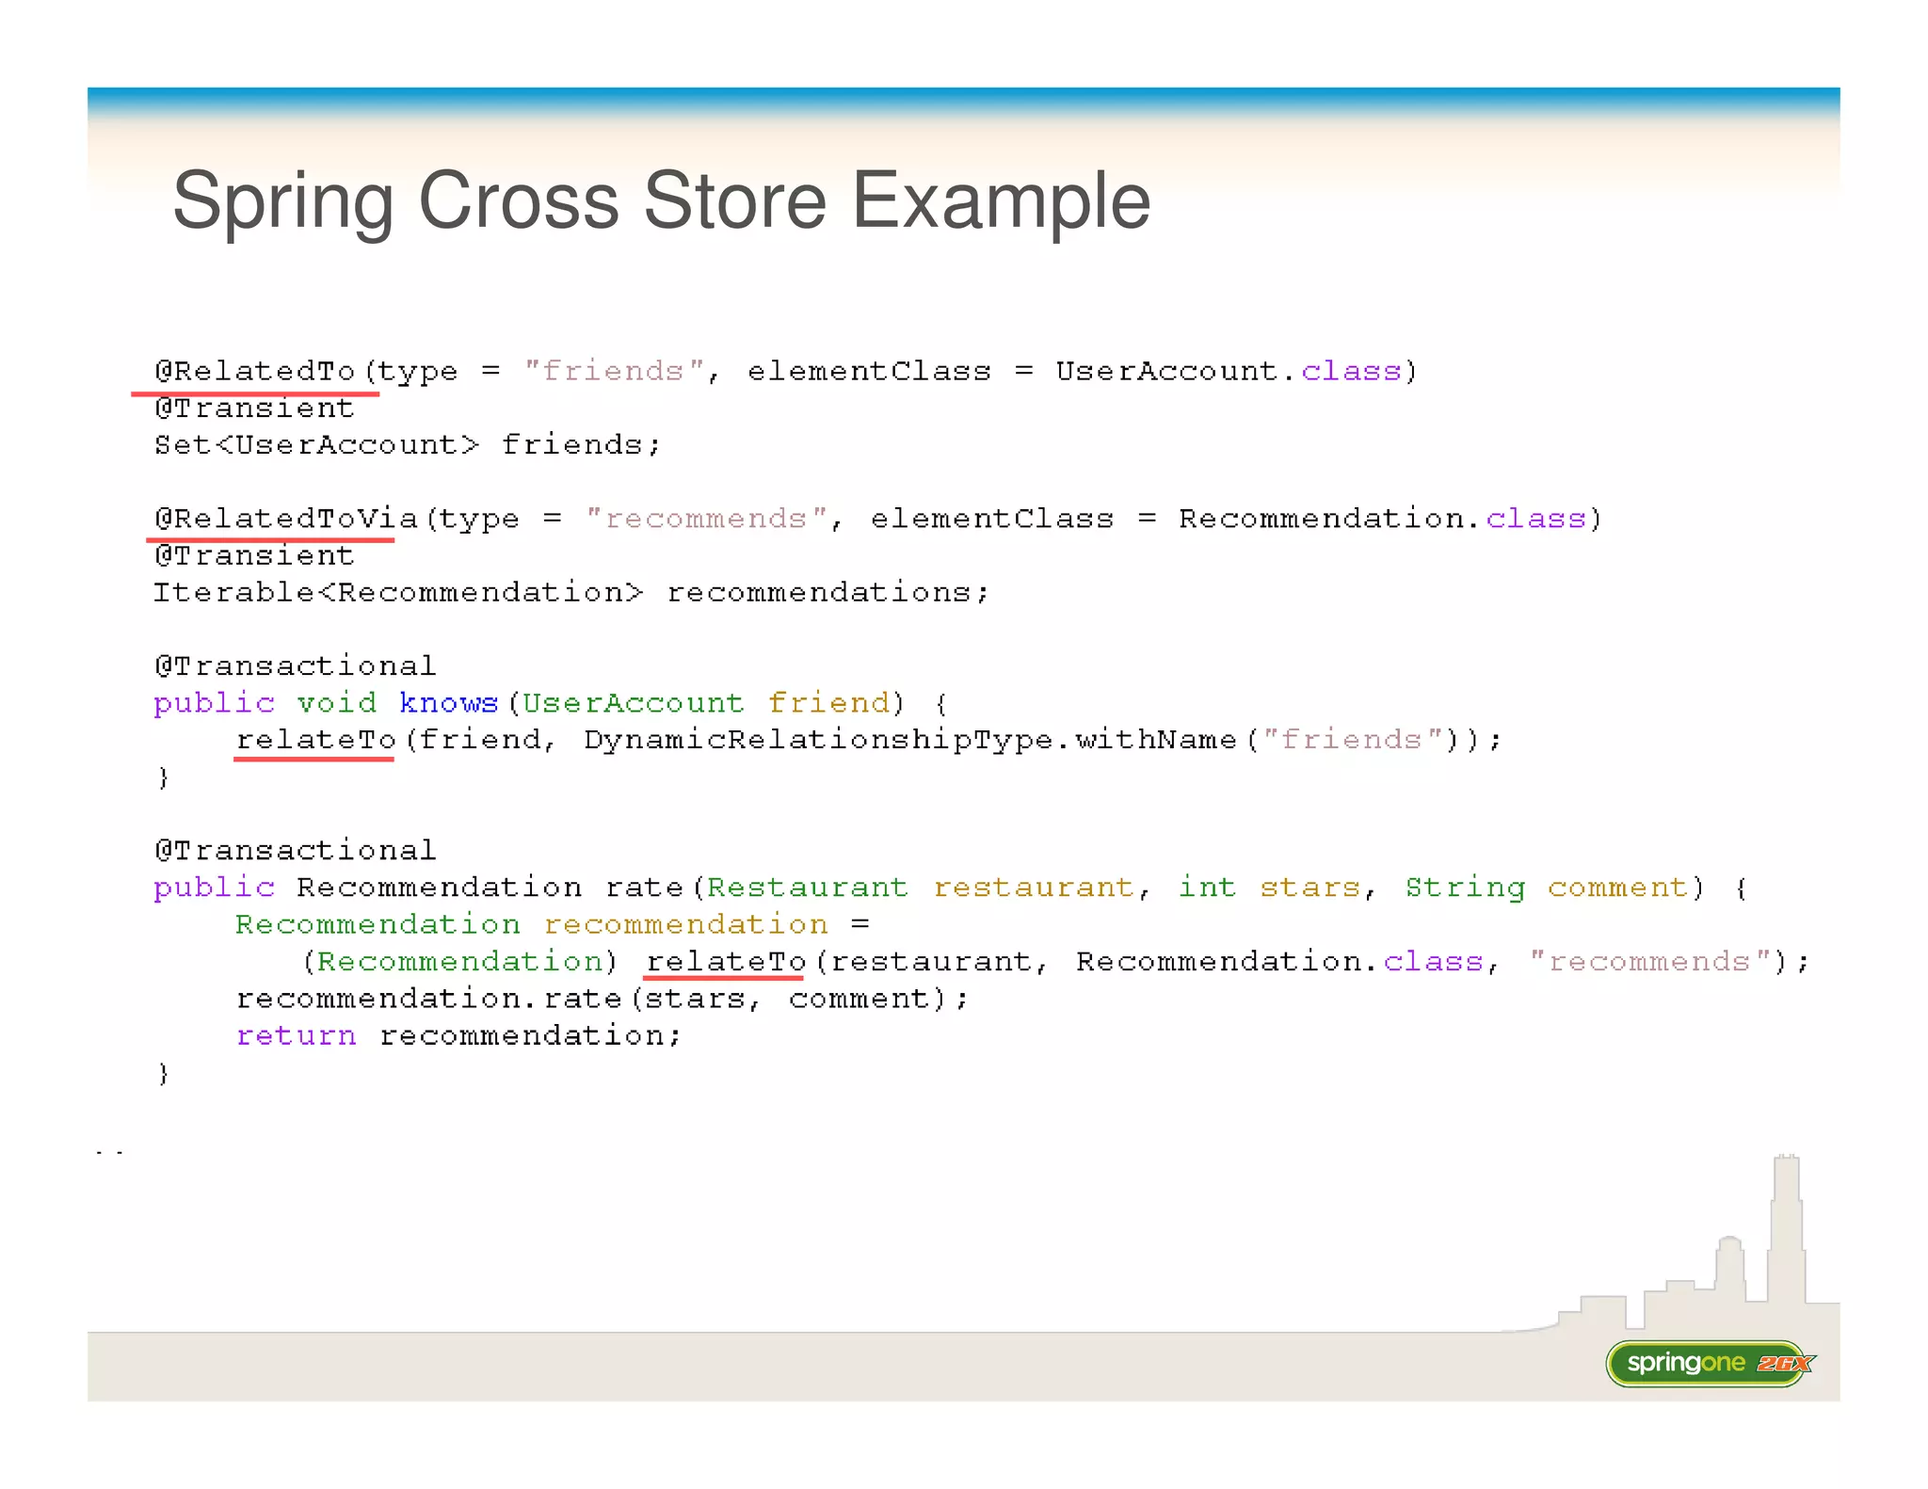Click 'Recommendation recommendation =' line

[553, 924]
